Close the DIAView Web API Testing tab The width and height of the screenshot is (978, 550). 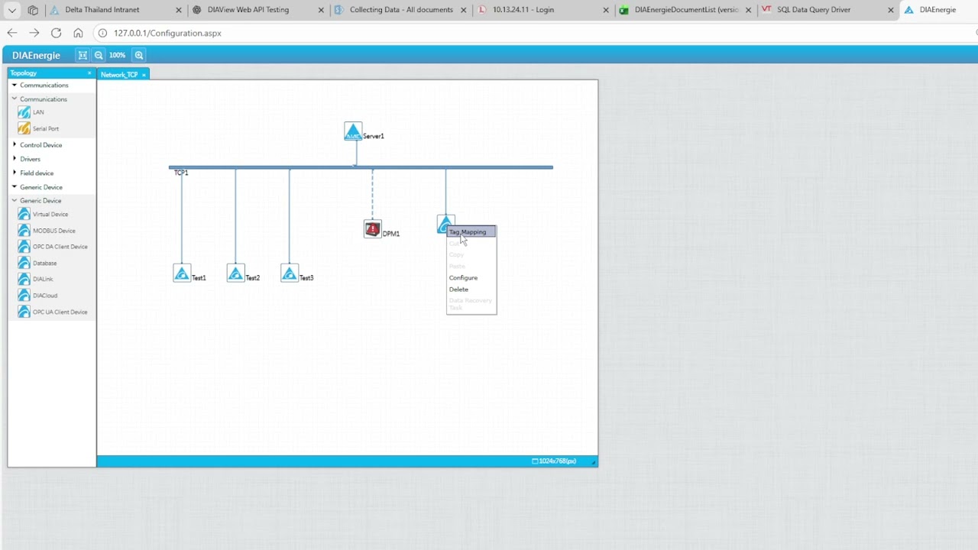coord(321,10)
